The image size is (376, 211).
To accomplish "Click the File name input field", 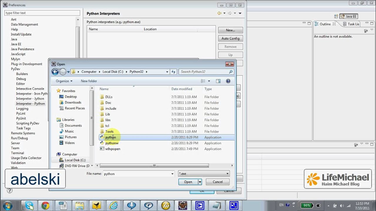I will point(136,174).
